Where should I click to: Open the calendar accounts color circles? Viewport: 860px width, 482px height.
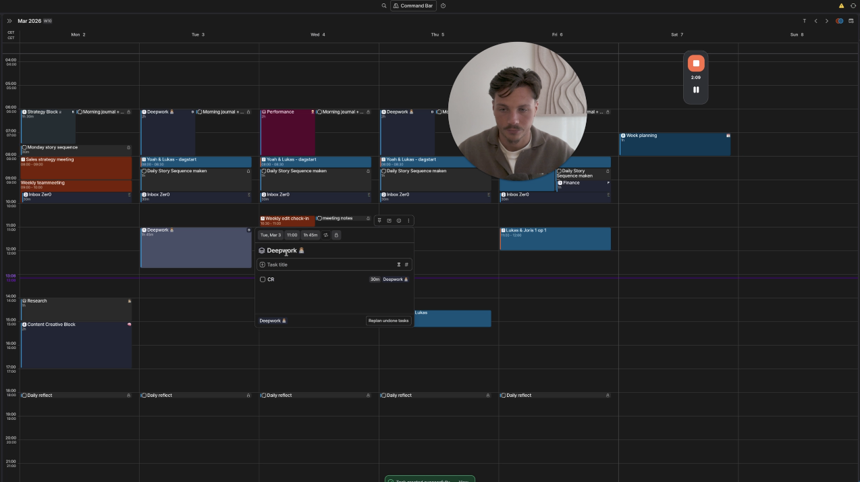click(x=839, y=21)
